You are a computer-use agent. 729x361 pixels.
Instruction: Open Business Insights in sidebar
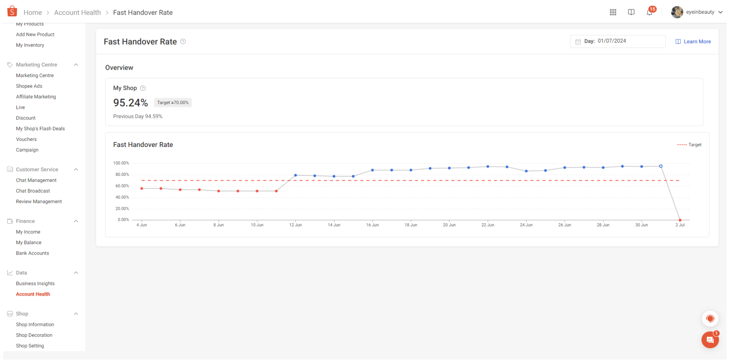(35, 283)
